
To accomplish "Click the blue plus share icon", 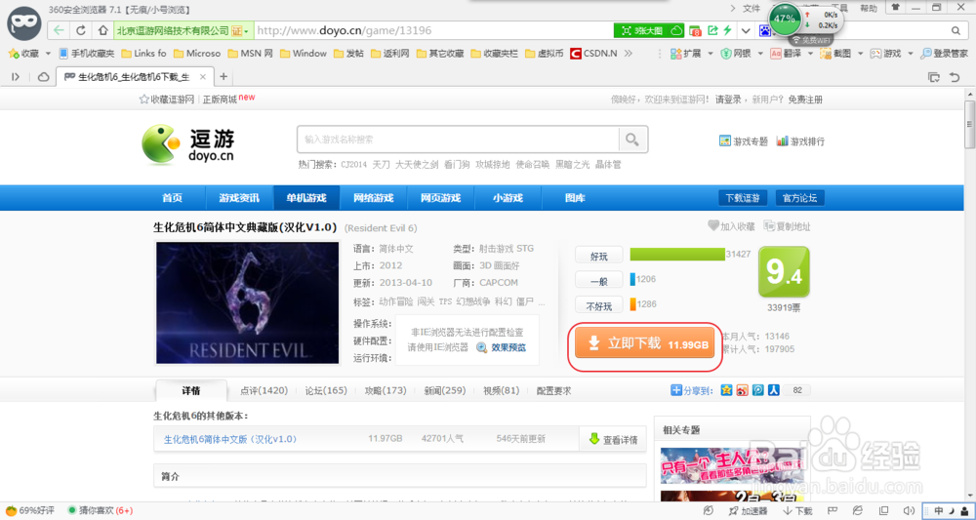I will (x=676, y=390).
